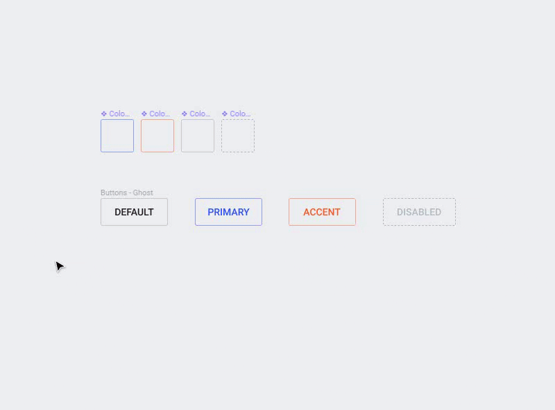Image resolution: width=555 pixels, height=410 pixels.
Task: Select the orange-outlined color square component
Action: [157, 136]
